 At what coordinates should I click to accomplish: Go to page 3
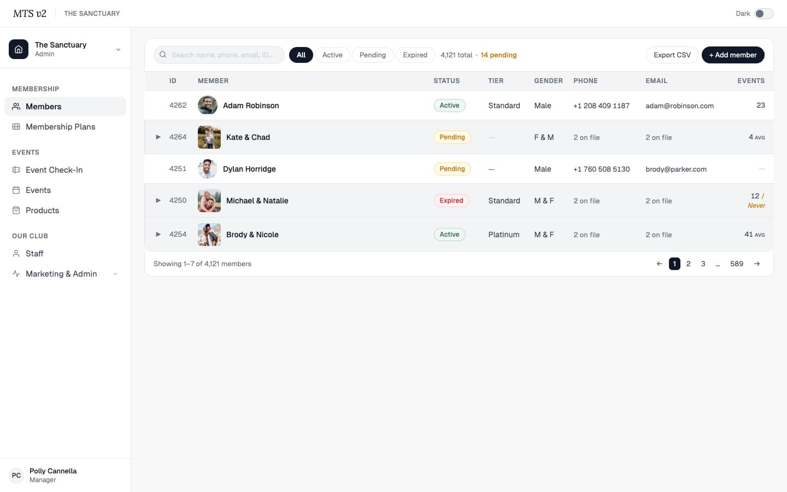[x=703, y=263]
